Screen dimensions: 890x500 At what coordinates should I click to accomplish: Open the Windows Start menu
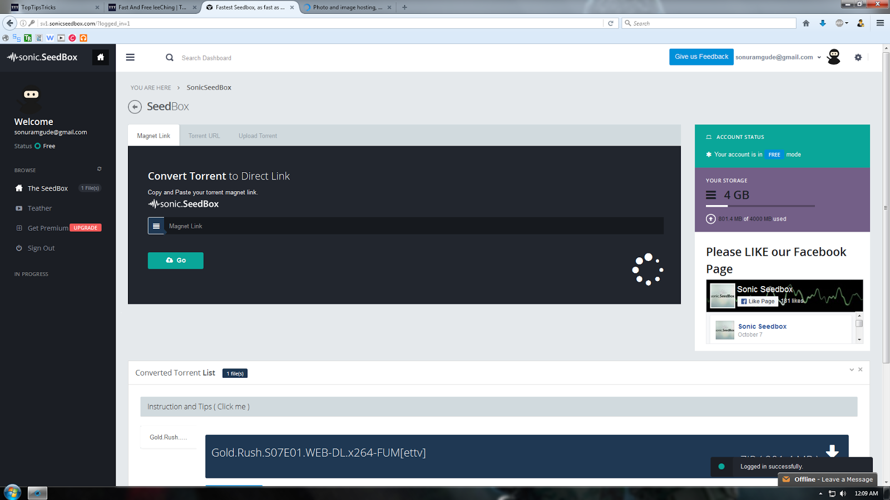coord(12,492)
